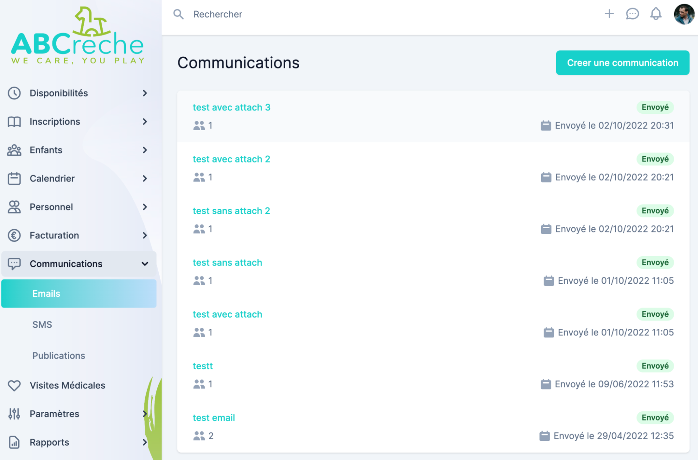Screen dimensions: 698x460
Task: Expand the Personnel menu chevron
Action: click(145, 207)
